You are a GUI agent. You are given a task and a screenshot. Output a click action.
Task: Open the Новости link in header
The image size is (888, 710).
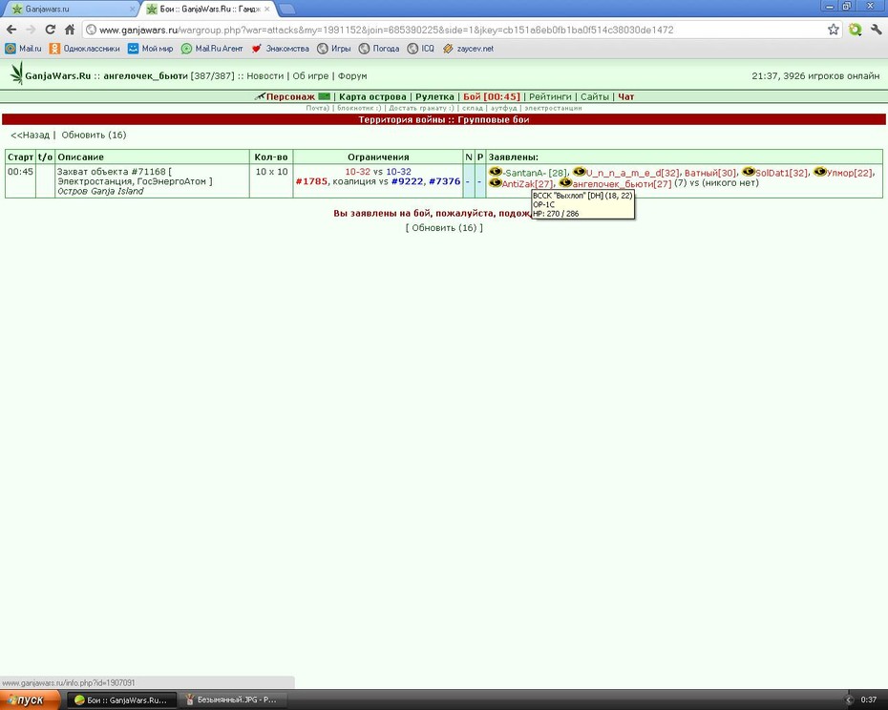tap(265, 76)
